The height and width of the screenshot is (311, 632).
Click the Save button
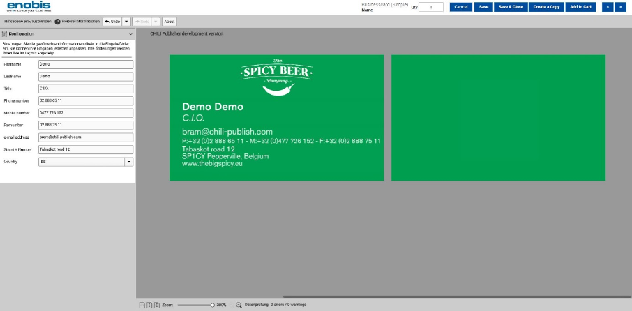coord(483,7)
